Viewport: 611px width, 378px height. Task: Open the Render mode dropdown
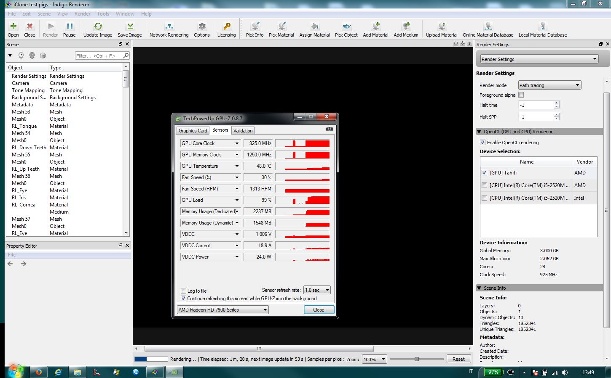coord(549,85)
